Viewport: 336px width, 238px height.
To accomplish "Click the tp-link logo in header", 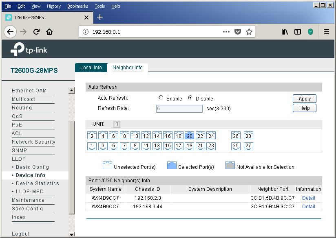I will click(x=29, y=49).
